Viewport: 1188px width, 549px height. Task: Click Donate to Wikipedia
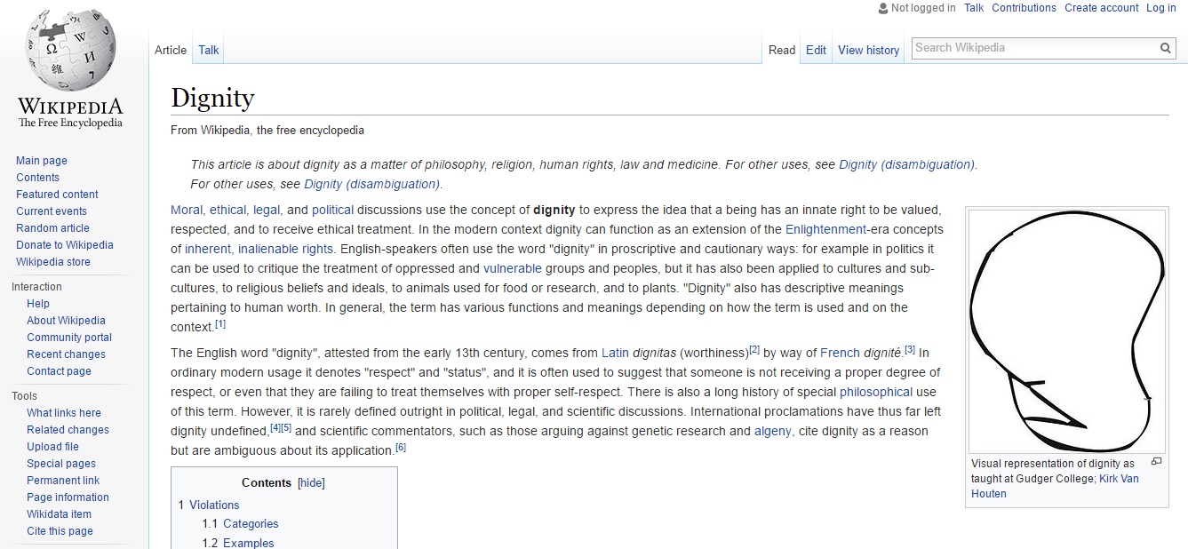coord(65,245)
